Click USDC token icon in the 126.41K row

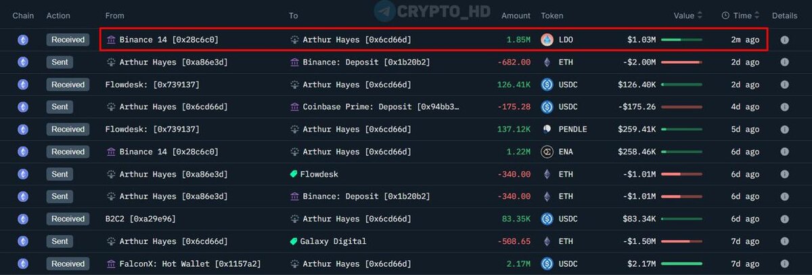click(547, 85)
